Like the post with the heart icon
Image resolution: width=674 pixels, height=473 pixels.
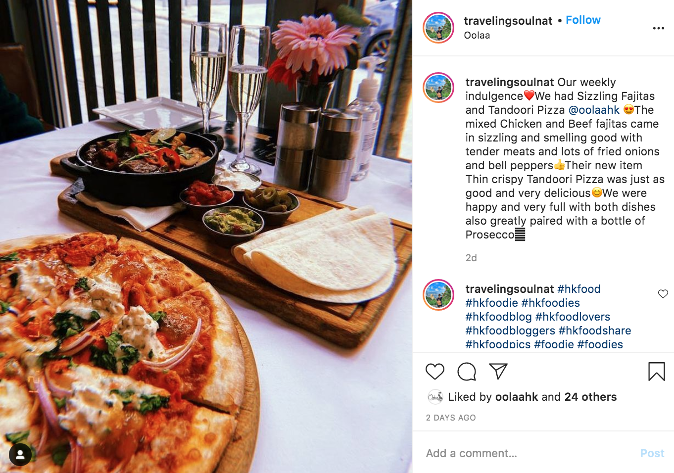(x=435, y=372)
